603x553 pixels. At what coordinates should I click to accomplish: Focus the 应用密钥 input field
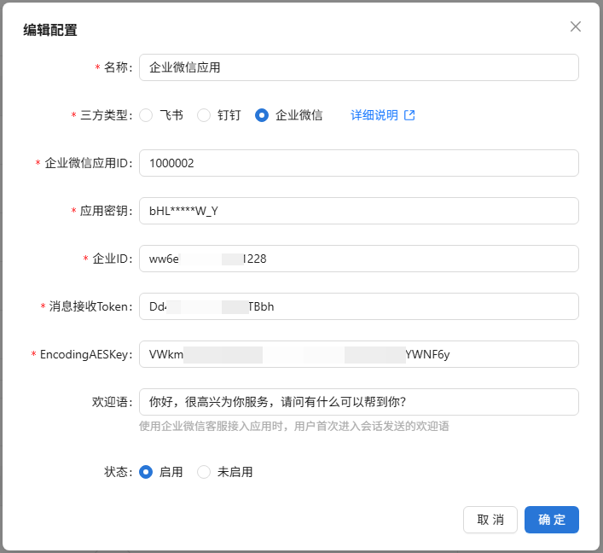pyautogui.click(x=359, y=211)
